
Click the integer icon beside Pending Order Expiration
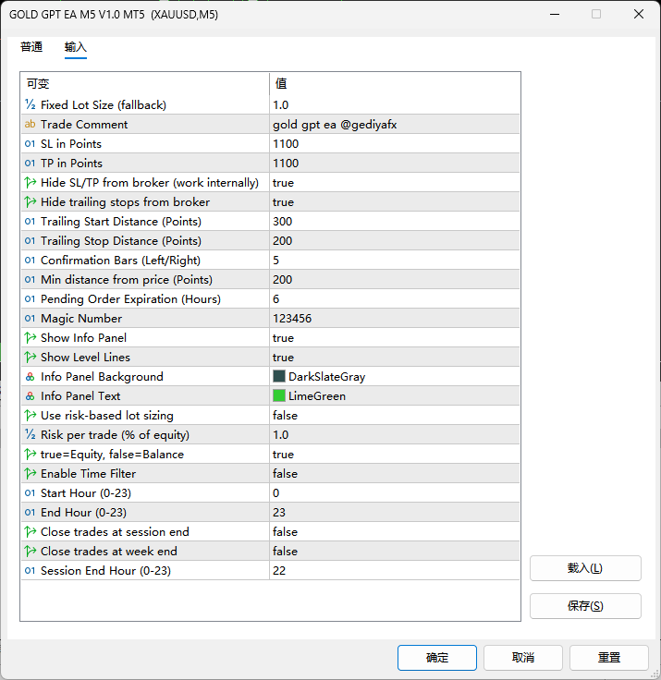(30, 298)
